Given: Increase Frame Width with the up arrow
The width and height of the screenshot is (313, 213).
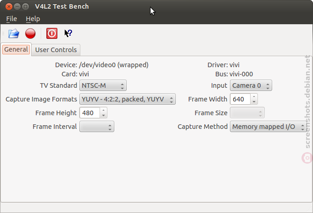Looking at the screenshot, I should pyautogui.click(x=254, y=96).
